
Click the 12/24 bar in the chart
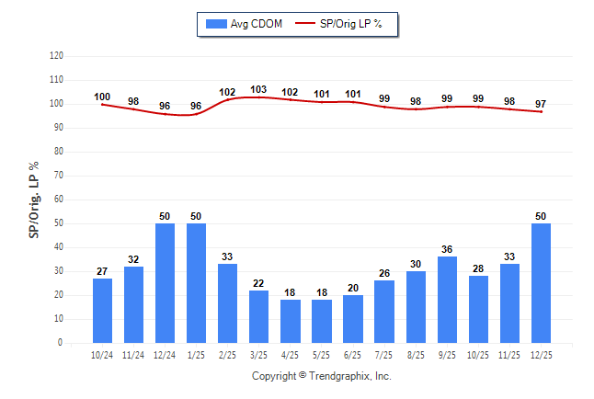tap(165, 283)
